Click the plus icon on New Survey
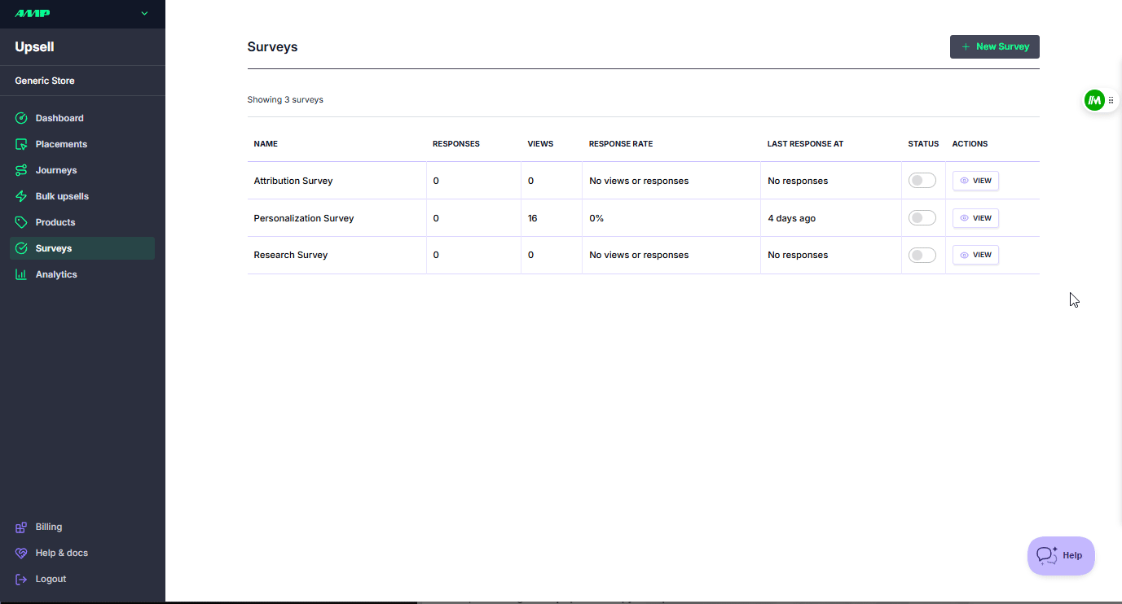1122x604 pixels. (x=966, y=46)
